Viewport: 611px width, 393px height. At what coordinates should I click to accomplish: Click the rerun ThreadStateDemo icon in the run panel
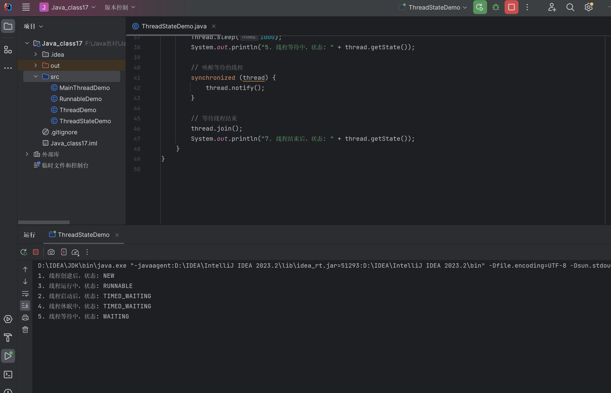pyautogui.click(x=24, y=252)
